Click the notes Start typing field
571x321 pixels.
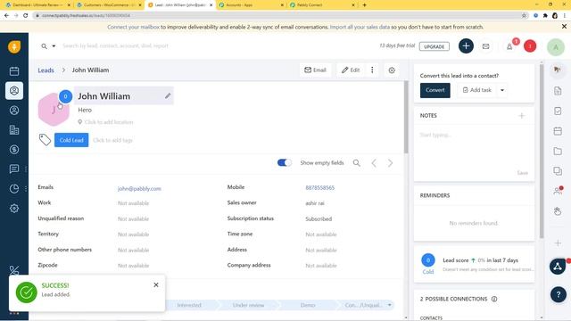pos(474,149)
